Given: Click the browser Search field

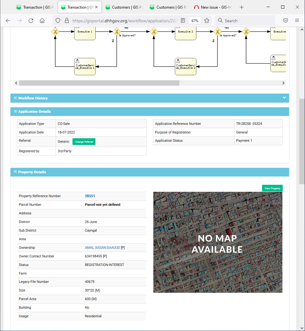Looking at the screenshot, I should click(x=245, y=20).
